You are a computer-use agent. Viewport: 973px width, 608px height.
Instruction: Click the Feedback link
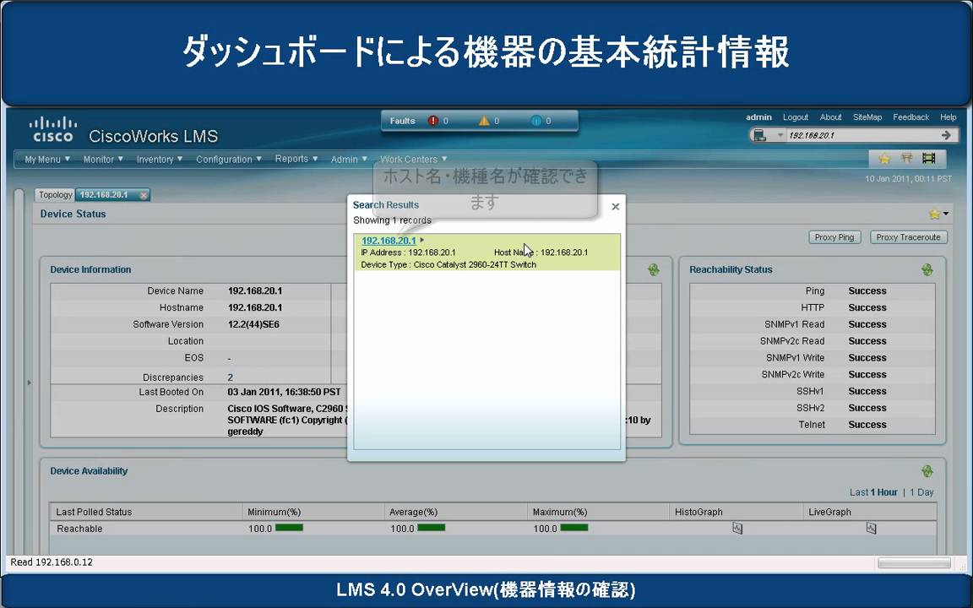click(911, 117)
